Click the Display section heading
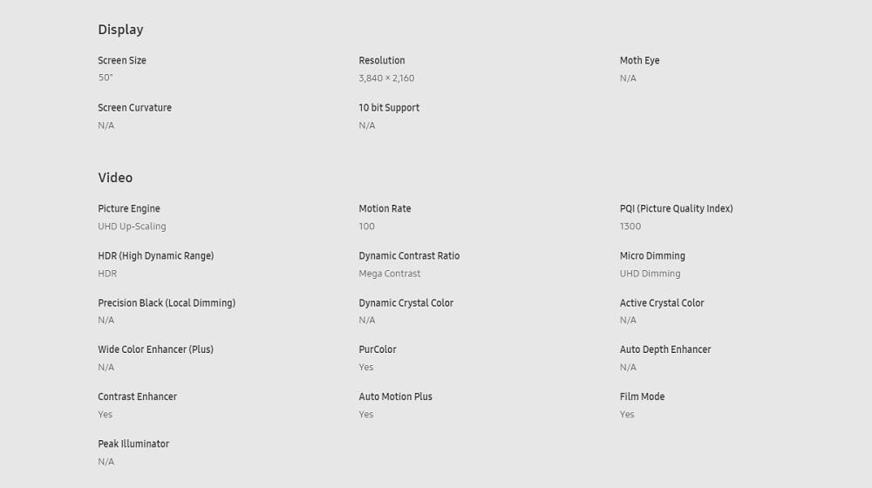This screenshot has width=872, height=488. click(120, 30)
